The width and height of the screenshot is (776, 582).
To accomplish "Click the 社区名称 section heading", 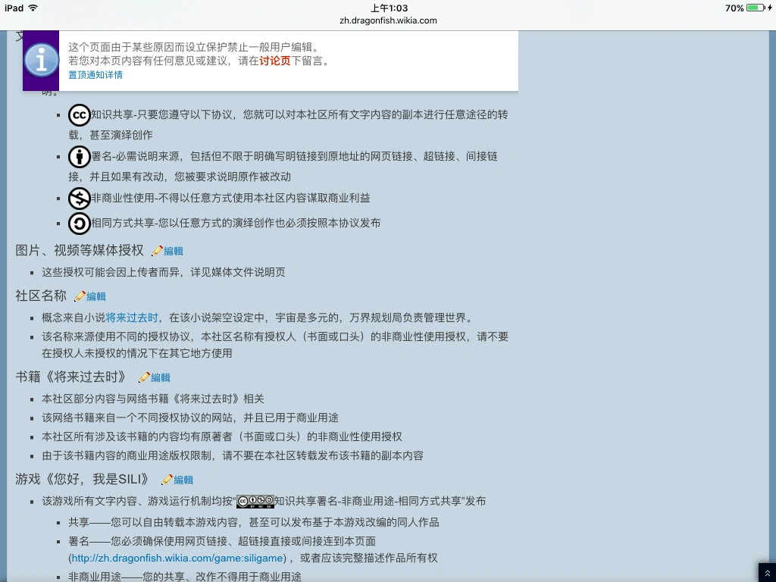I will tap(41, 296).
